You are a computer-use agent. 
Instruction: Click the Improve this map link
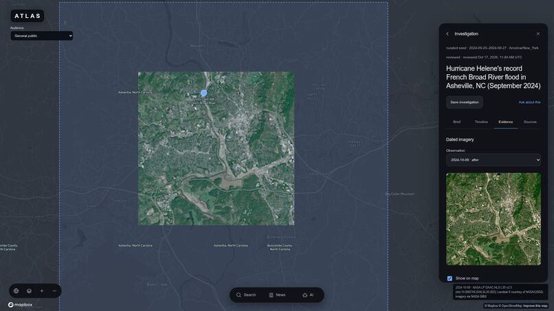pyautogui.click(x=535, y=306)
